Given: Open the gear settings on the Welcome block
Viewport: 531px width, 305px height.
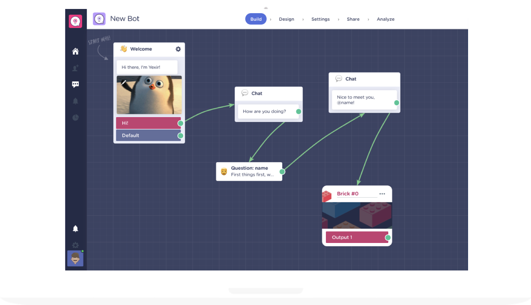Looking at the screenshot, I should (x=178, y=49).
